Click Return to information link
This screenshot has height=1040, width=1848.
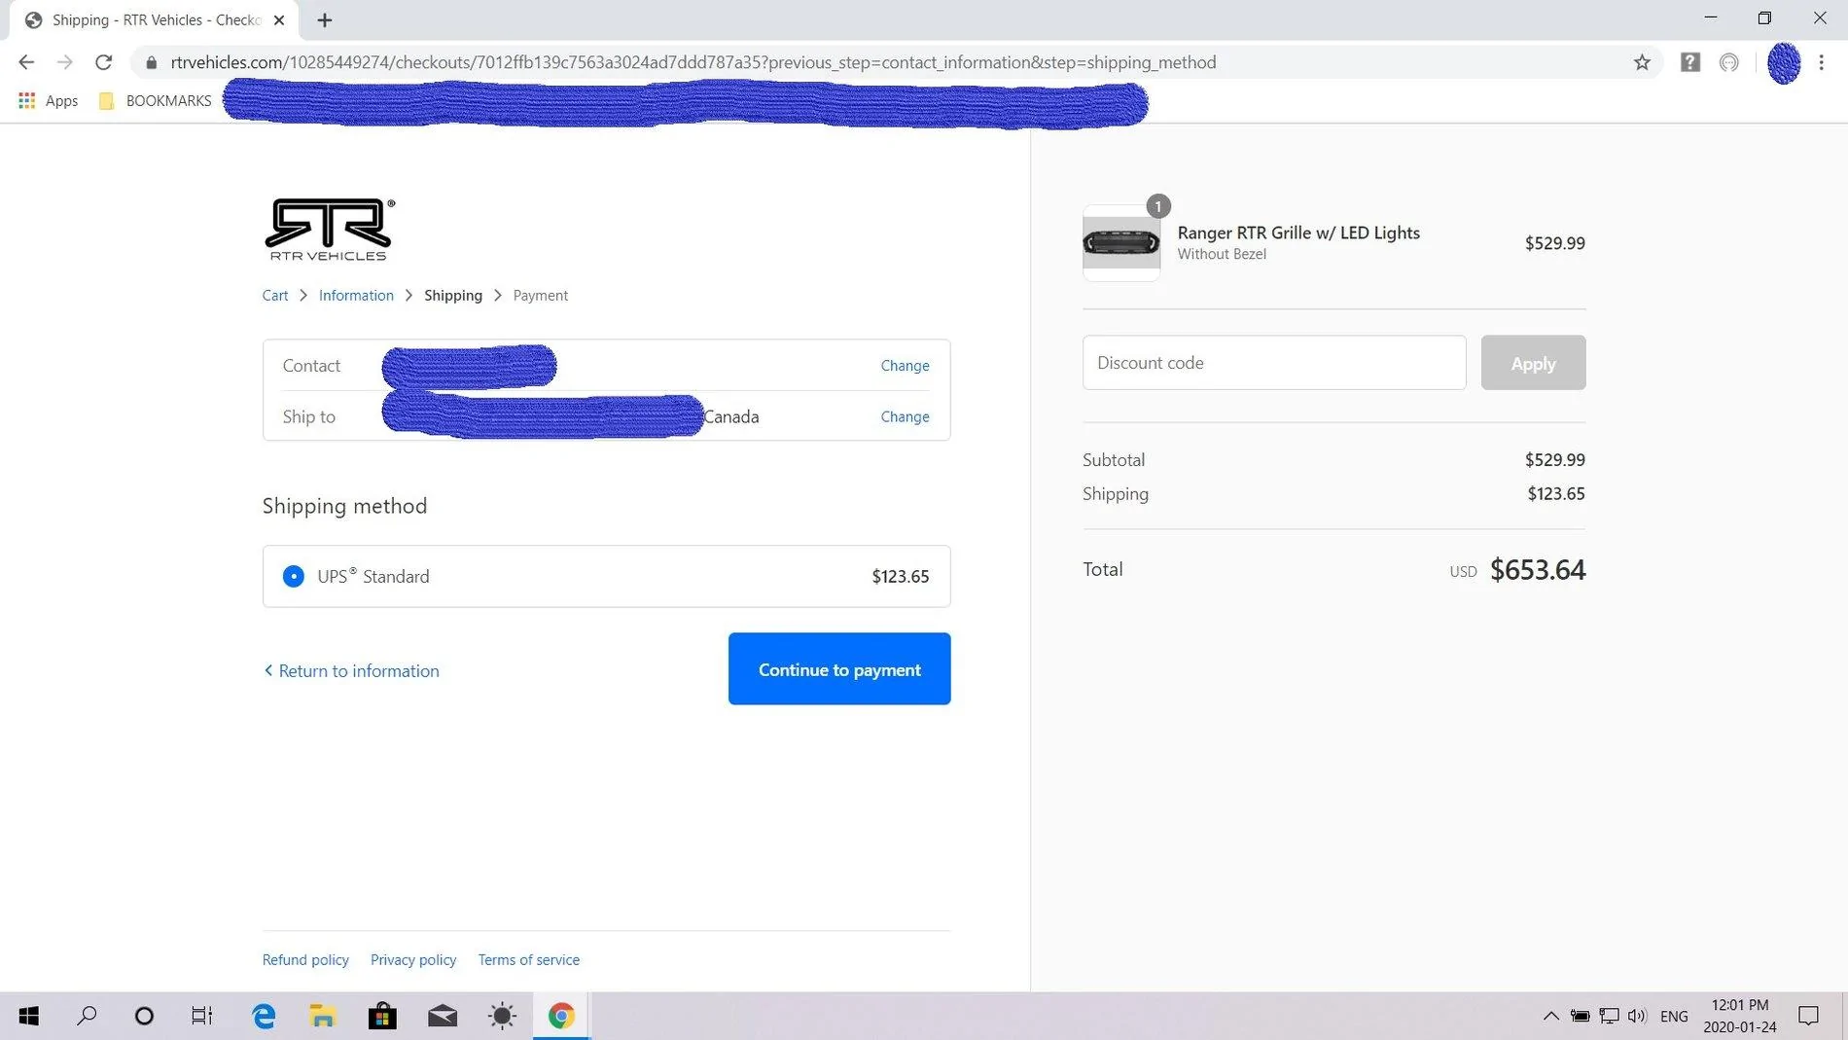[351, 670]
